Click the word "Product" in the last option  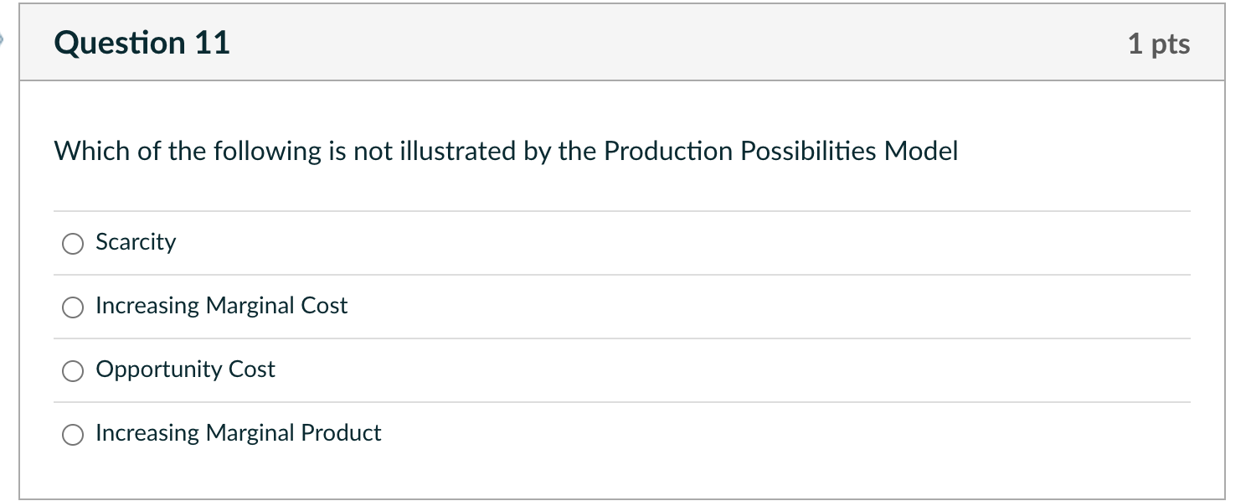[x=341, y=433]
